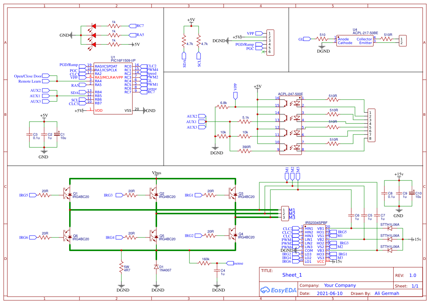
Task: Select the DGND ground symbol below D1
Action: point(157,285)
